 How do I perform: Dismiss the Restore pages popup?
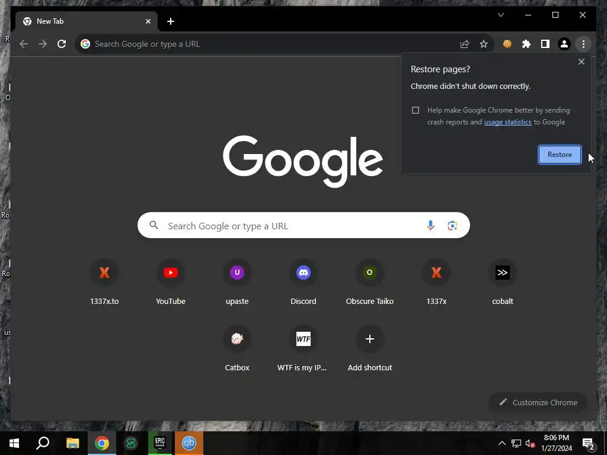pos(581,62)
